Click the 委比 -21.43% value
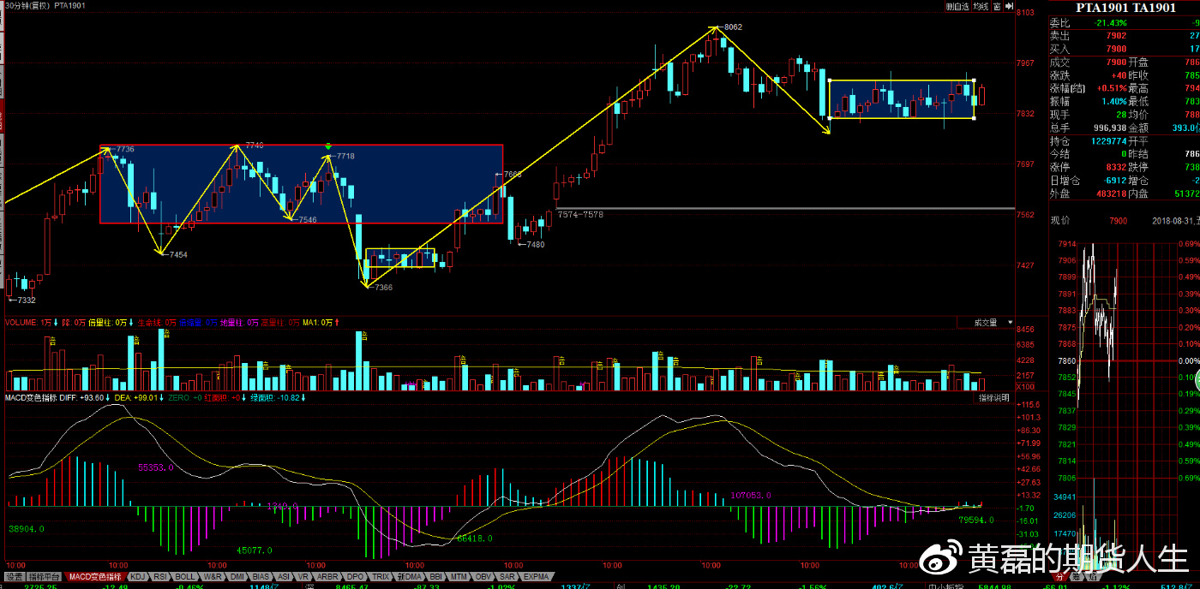Image resolution: width=1200 pixels, height=589 pixels. coord(1111,23)
